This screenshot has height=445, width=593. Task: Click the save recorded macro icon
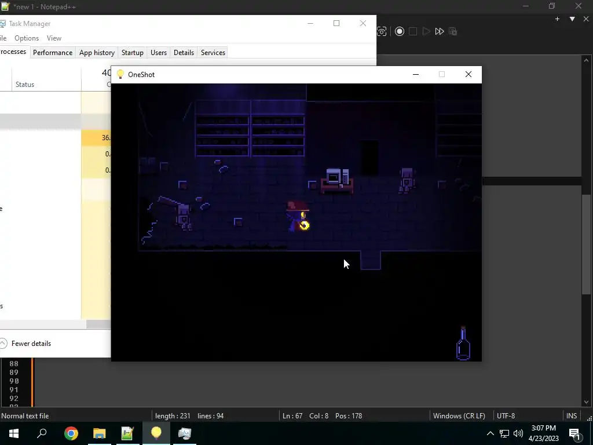click(453, 31)
